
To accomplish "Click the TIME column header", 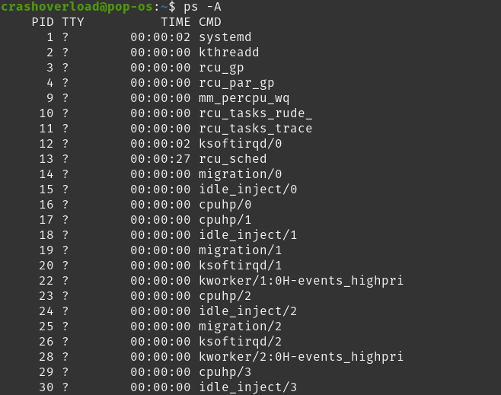I will [x=175, y=22].
